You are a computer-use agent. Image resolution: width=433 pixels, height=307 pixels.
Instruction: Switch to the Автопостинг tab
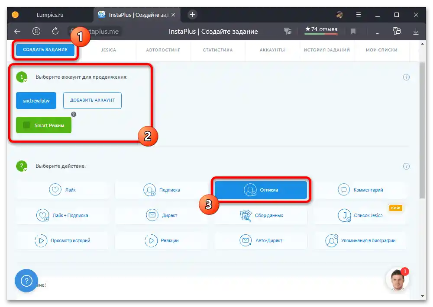pyautogui.click(x=163, y=50)
